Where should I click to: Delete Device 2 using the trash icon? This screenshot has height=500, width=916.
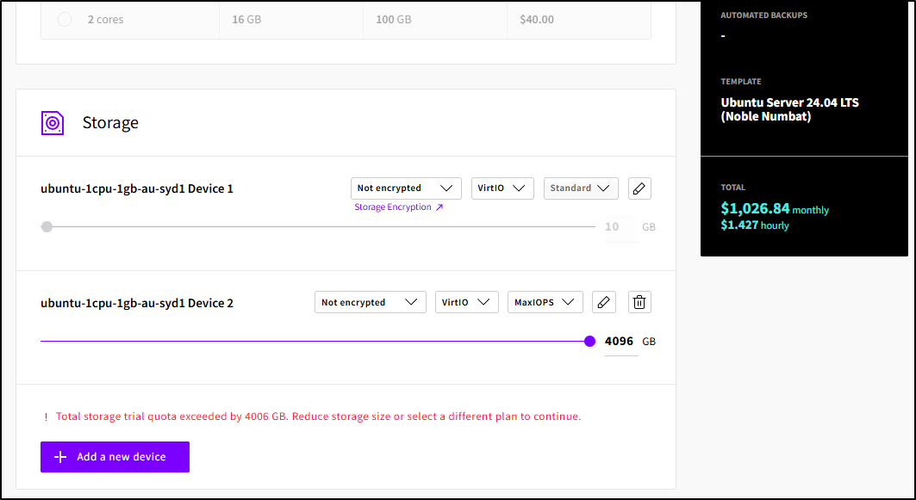pos(639,302)
